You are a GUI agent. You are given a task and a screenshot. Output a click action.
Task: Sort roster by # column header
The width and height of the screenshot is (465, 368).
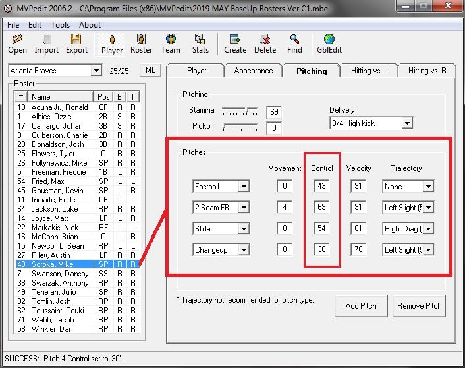(21, 97)
